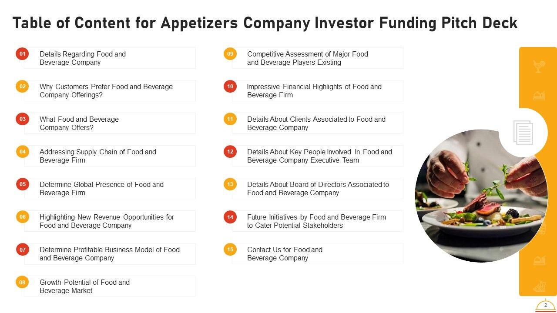Open 'Addressing Supply Chain' section entry

(97, 156)
